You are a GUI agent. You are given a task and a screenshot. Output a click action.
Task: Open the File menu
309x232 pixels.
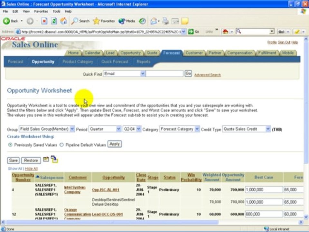pos(5,11)
